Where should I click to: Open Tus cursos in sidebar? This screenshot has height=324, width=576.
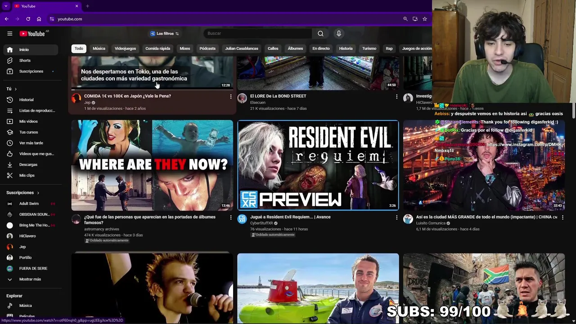tap(30, 132)
